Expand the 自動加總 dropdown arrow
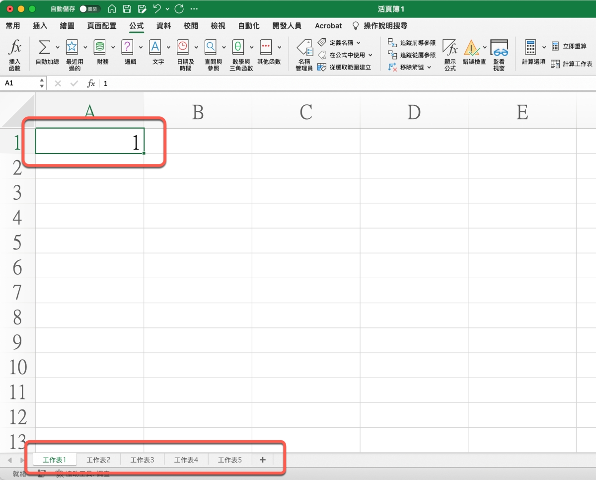The width and height of the screenshot is (596, 480). click(58, 47)
